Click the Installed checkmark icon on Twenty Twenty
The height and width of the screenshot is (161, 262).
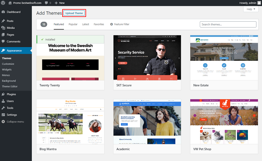tap(42, 39)
